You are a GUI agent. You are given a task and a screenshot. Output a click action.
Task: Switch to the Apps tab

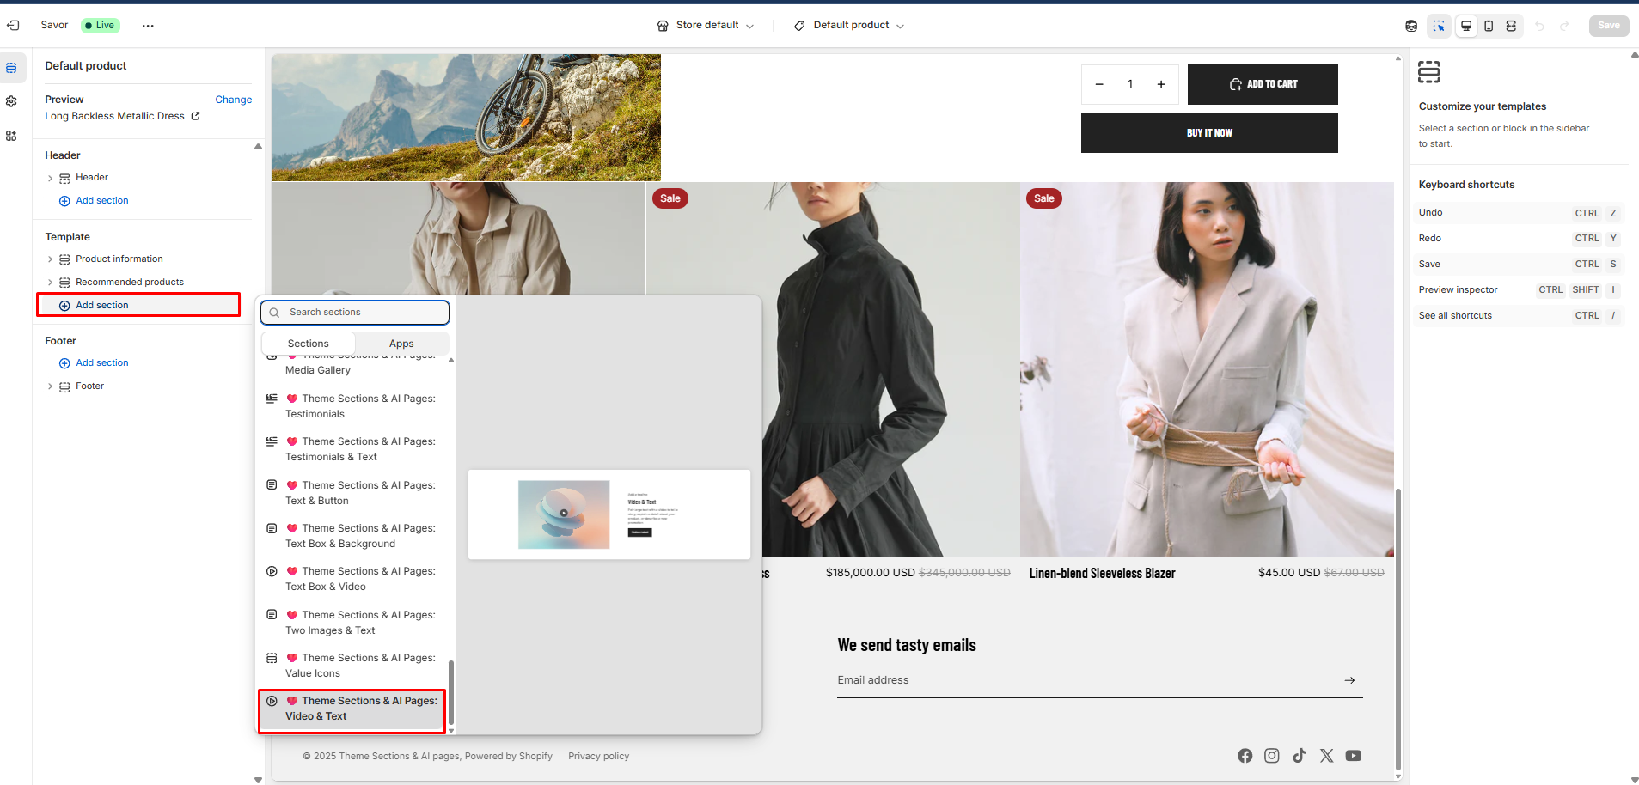[401, 344]
